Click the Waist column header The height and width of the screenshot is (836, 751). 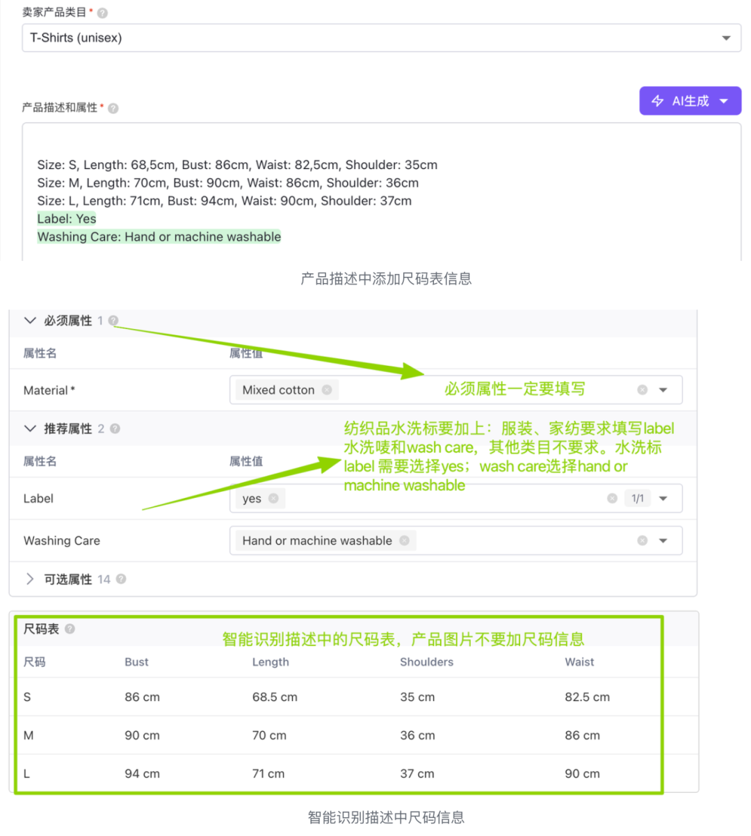point(579,662)
